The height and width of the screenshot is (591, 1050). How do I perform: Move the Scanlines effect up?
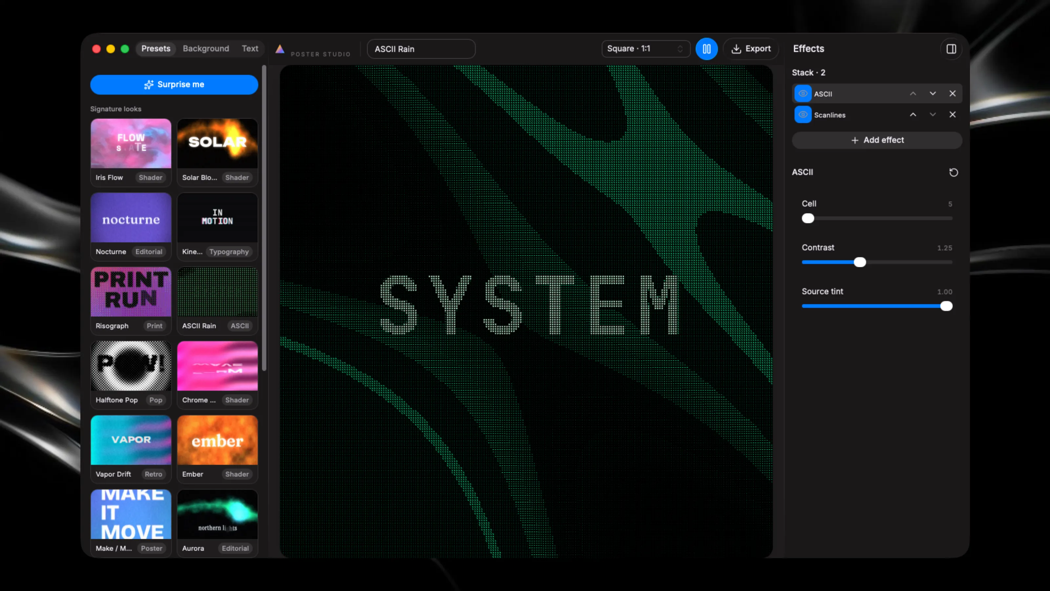[x=913, y=115]
